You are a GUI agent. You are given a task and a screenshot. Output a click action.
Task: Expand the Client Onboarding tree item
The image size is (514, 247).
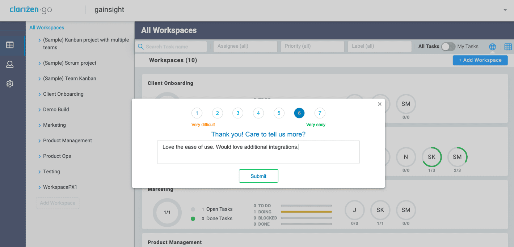39,94
